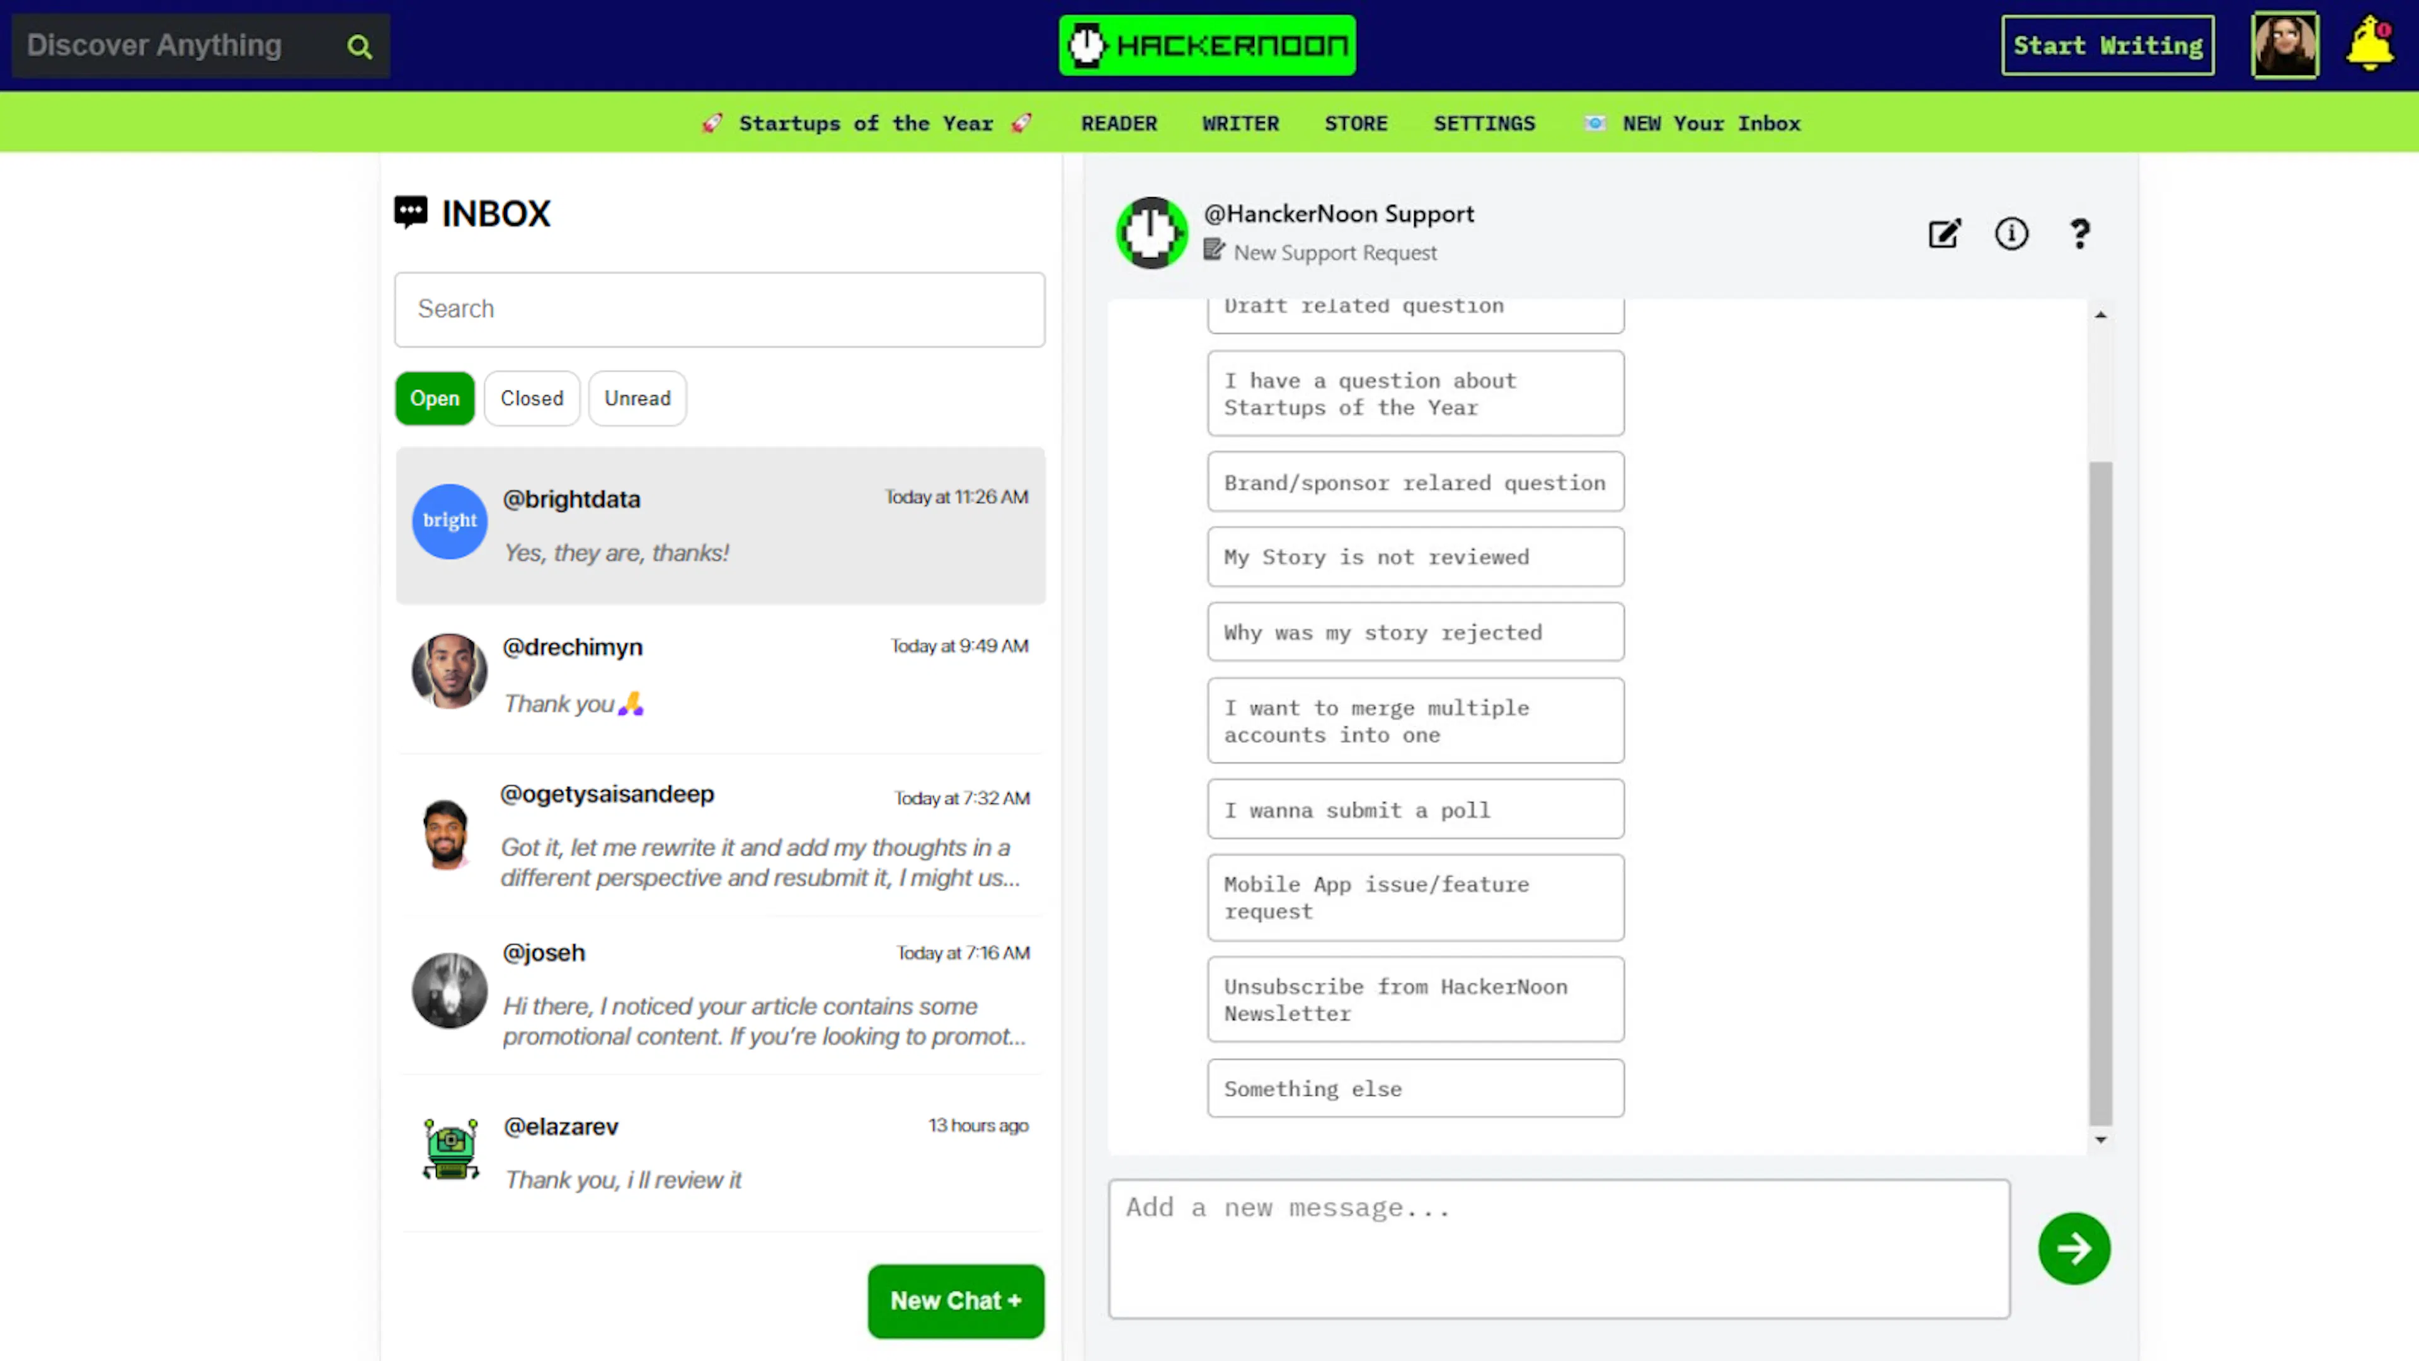The image size is (2419, 1361).
Task: Start a New Chat
Action: tap(955, 1301)
